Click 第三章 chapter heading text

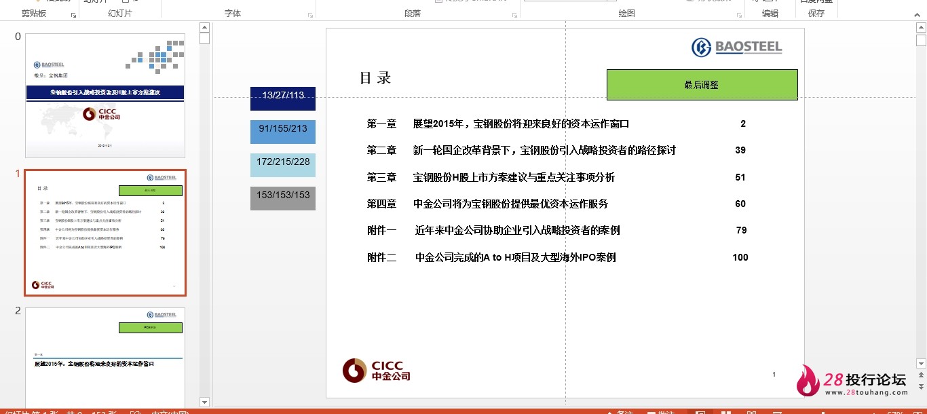381,178
